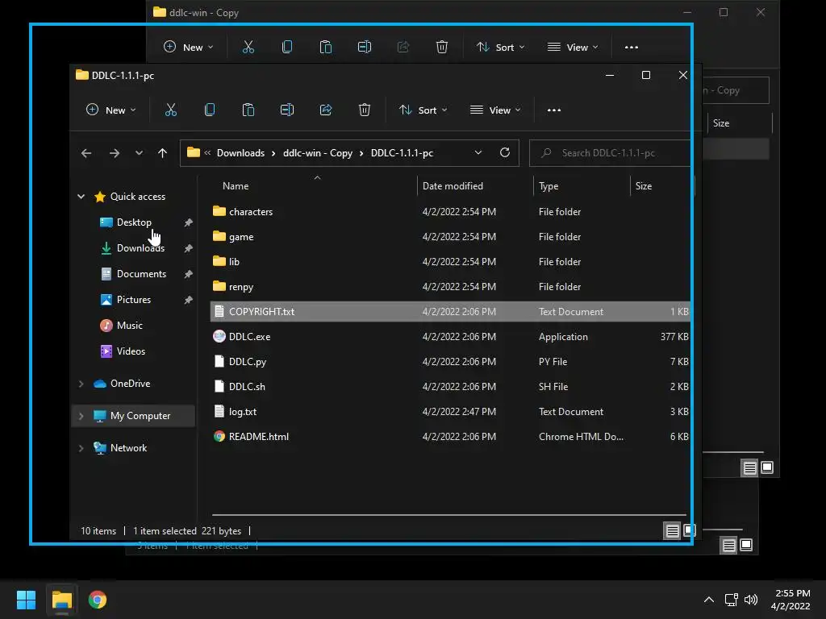
Task: Click ddlc-win - Copy breadcrumb segment
Action: click(x=318, y=153)
